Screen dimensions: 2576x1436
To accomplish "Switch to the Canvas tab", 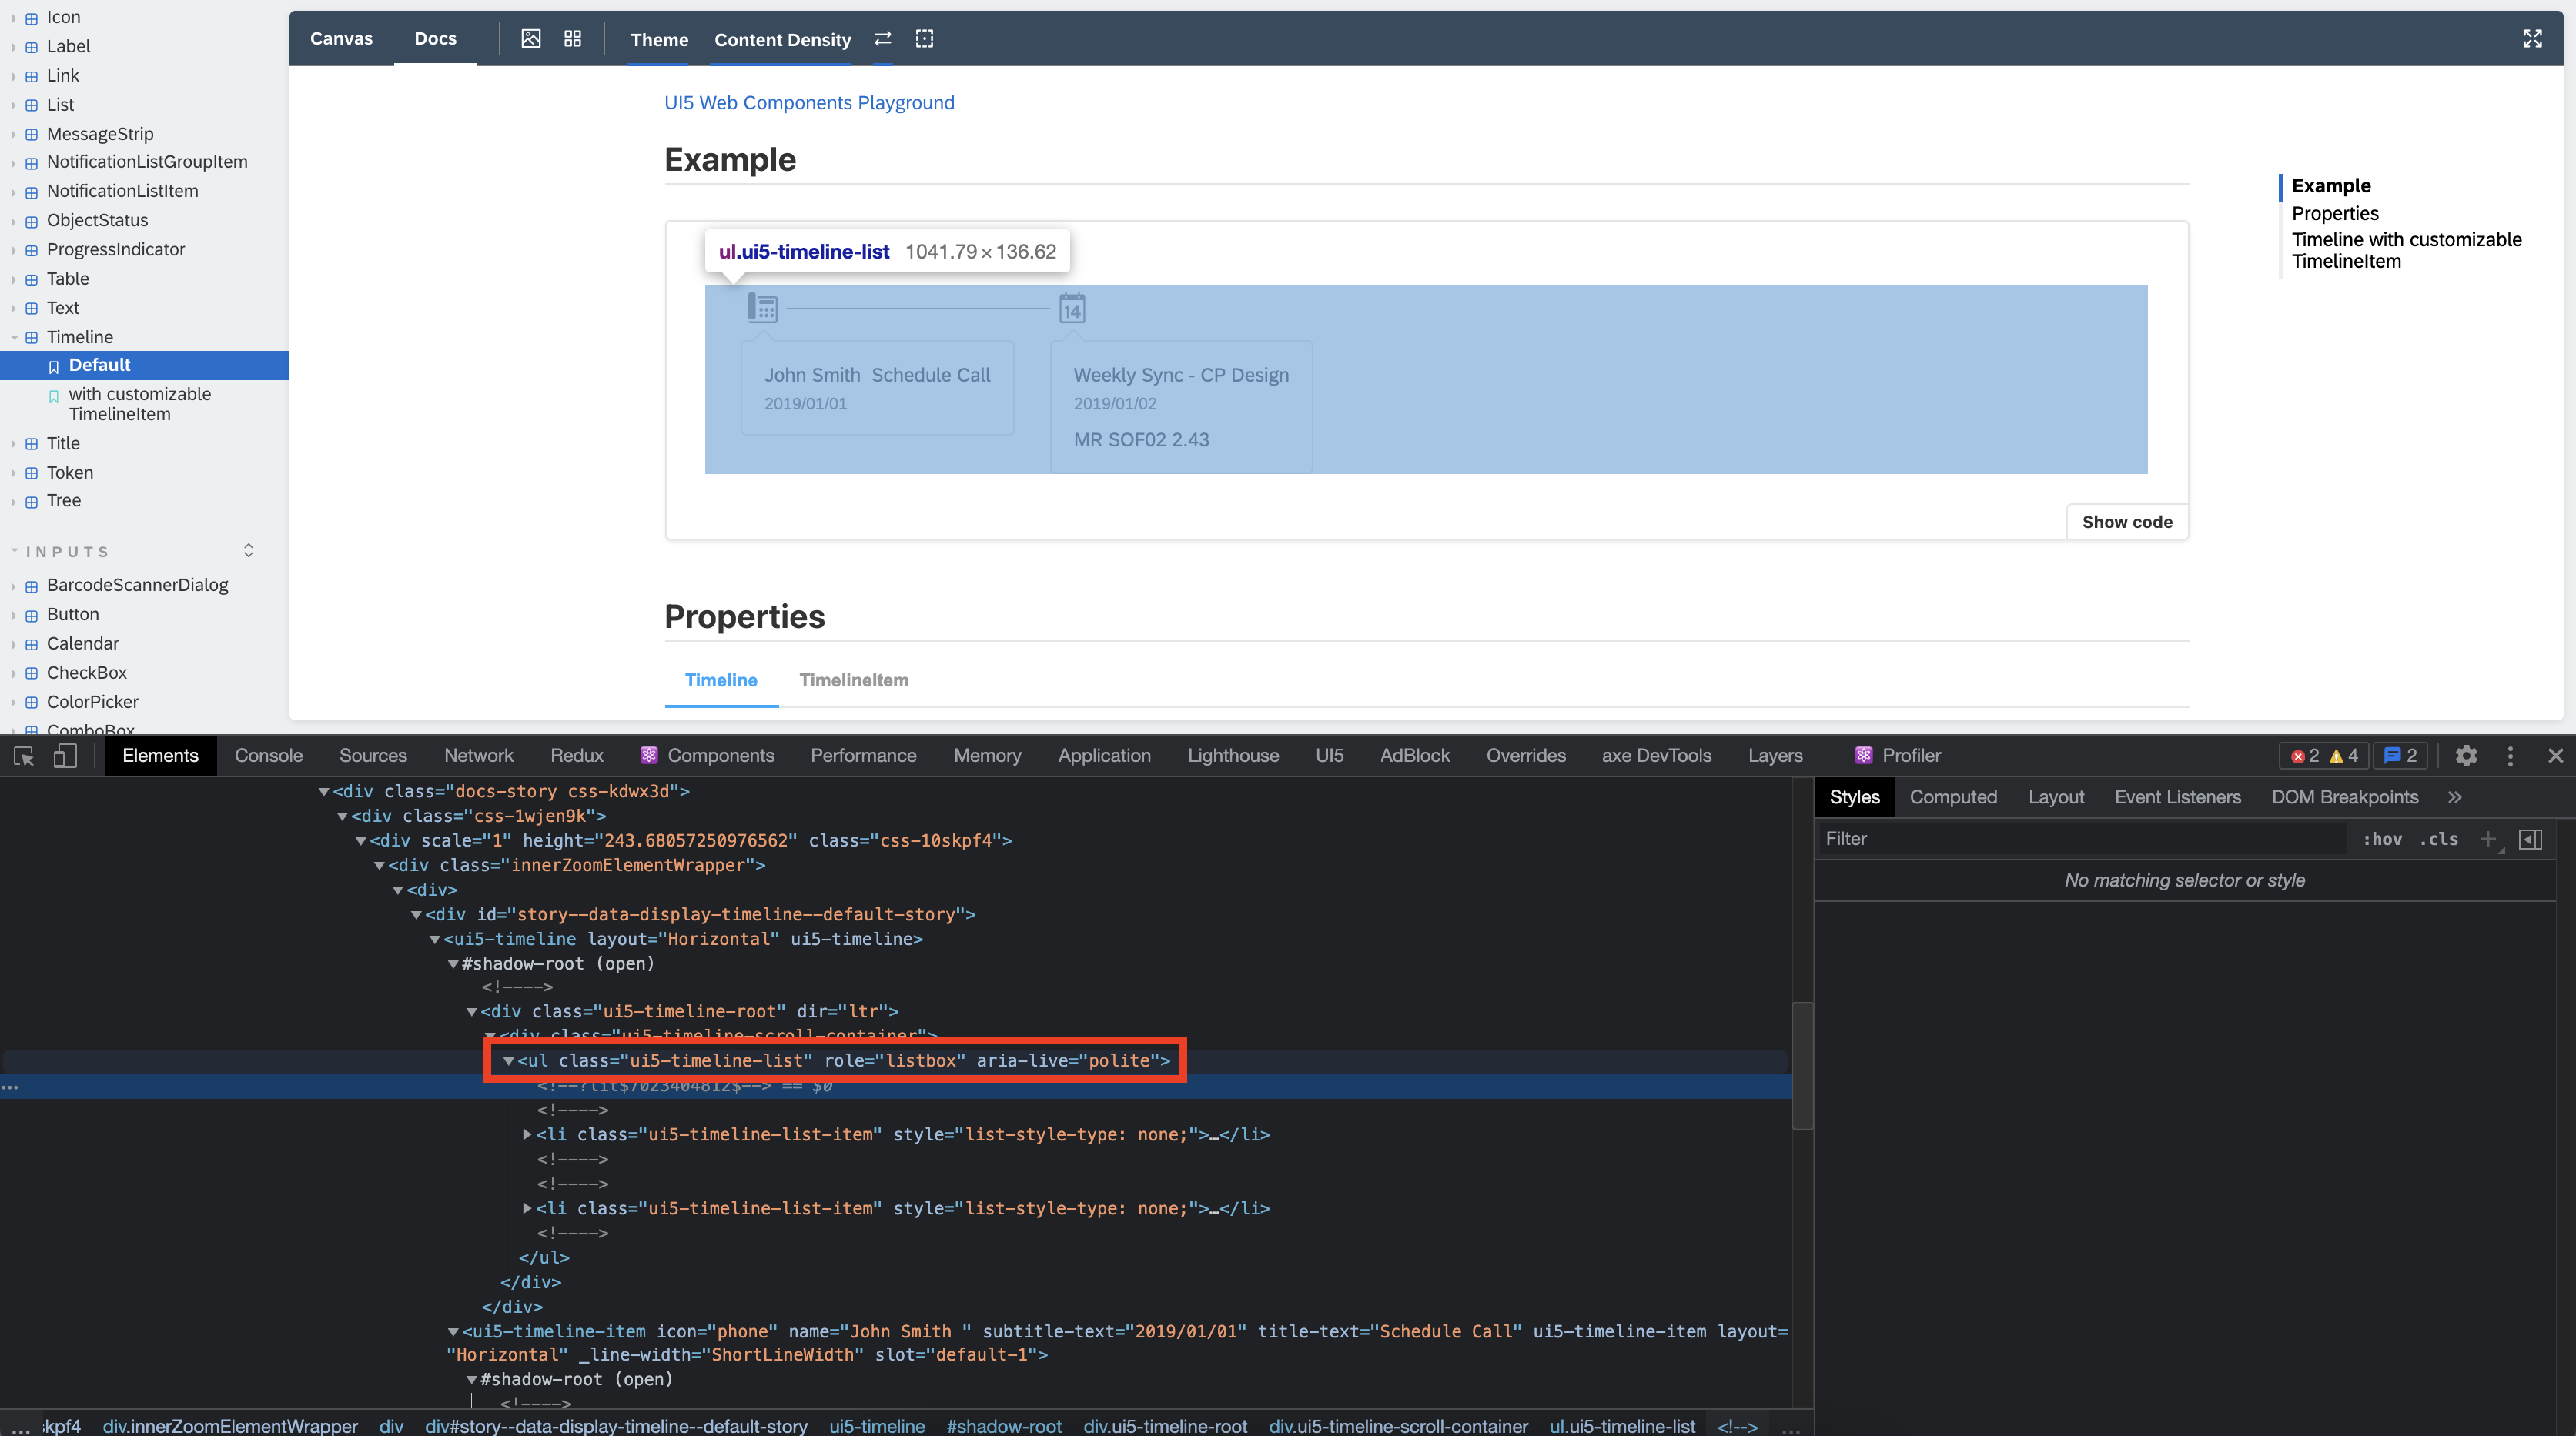I will click(341, 38).
